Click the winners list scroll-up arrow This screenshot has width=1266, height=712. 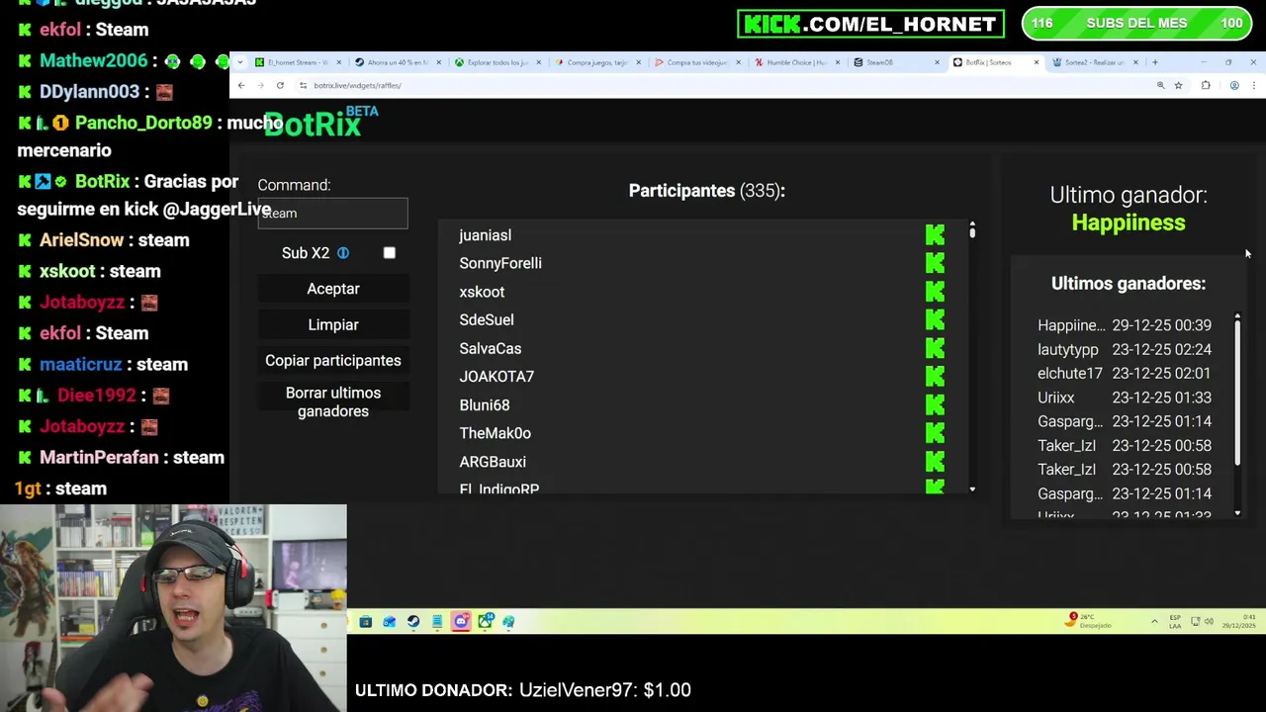click(x=1237, y=316)
